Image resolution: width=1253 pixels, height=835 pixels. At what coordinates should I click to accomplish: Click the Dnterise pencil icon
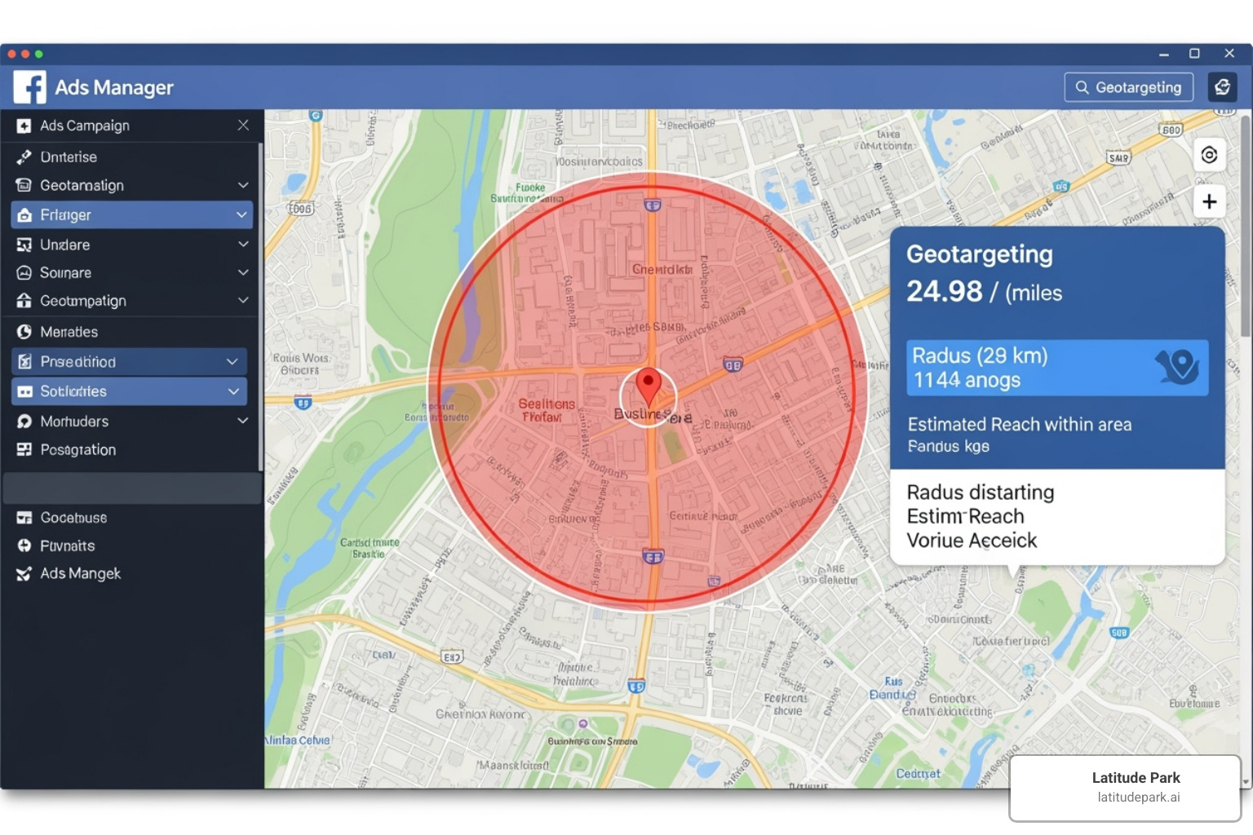(x=24, y=156)
